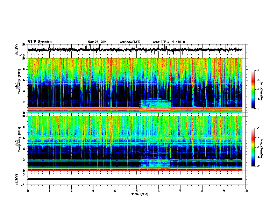This screenshot has width=277, height=214.
Task: Click the "5" label on the time axis
Action: point(137,191)
